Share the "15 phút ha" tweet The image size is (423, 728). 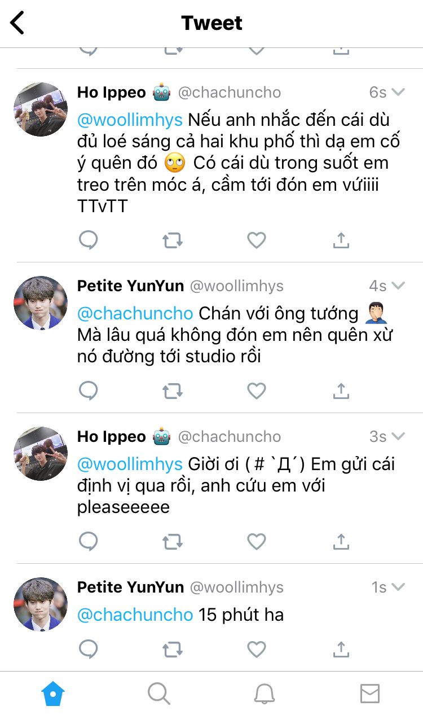(x=341, y=650)
